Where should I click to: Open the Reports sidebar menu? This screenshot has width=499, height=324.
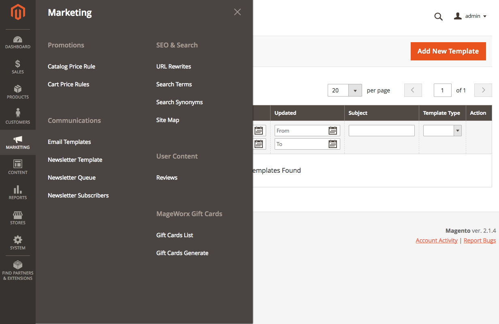[x=18, y=193]
